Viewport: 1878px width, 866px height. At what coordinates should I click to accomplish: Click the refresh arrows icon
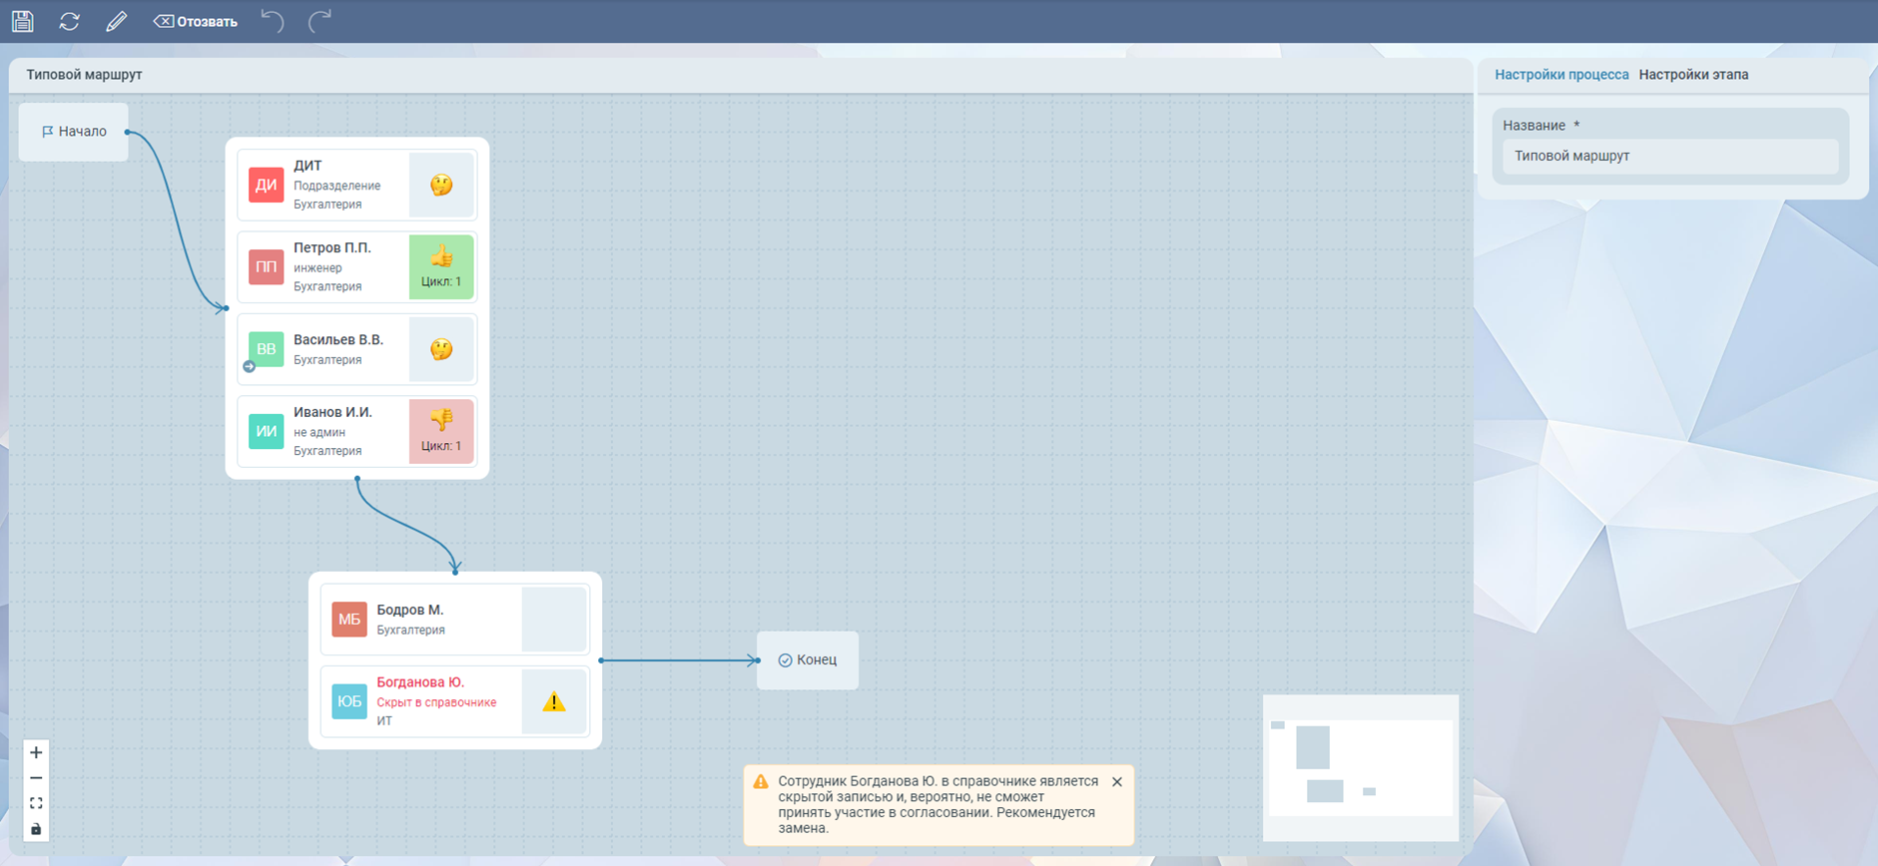pos(69,21)
